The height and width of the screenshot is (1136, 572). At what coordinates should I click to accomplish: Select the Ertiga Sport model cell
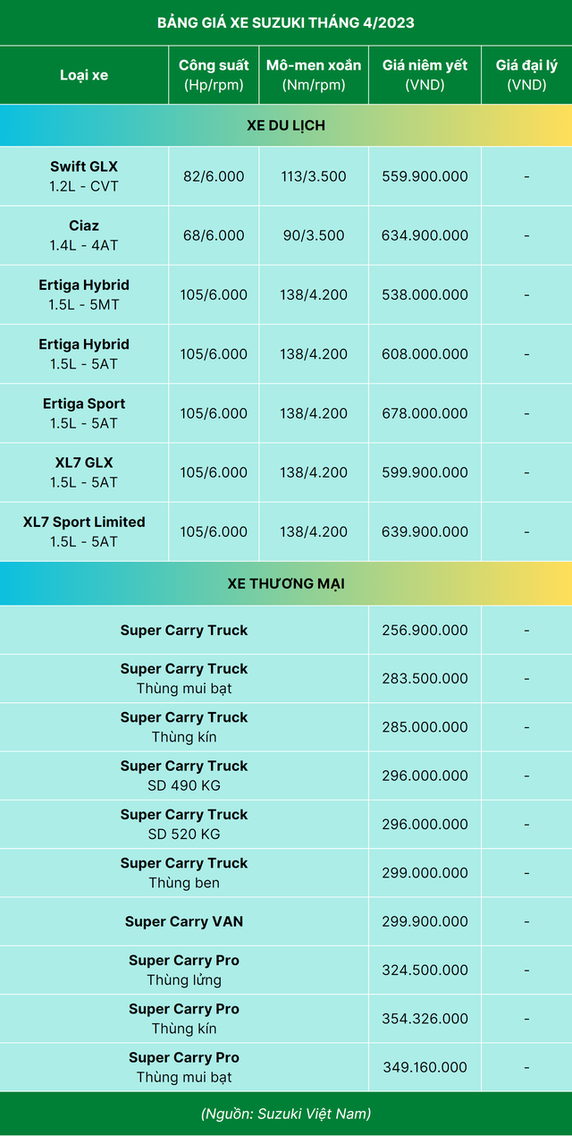coord(84,413)
